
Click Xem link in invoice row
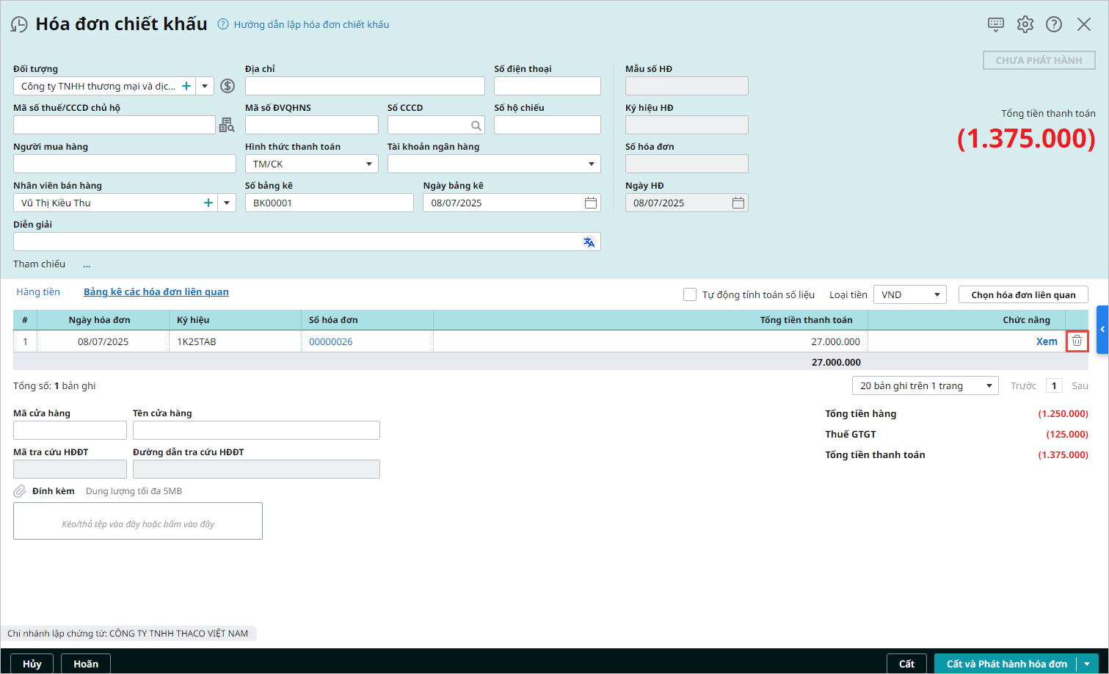[1046, 341]
